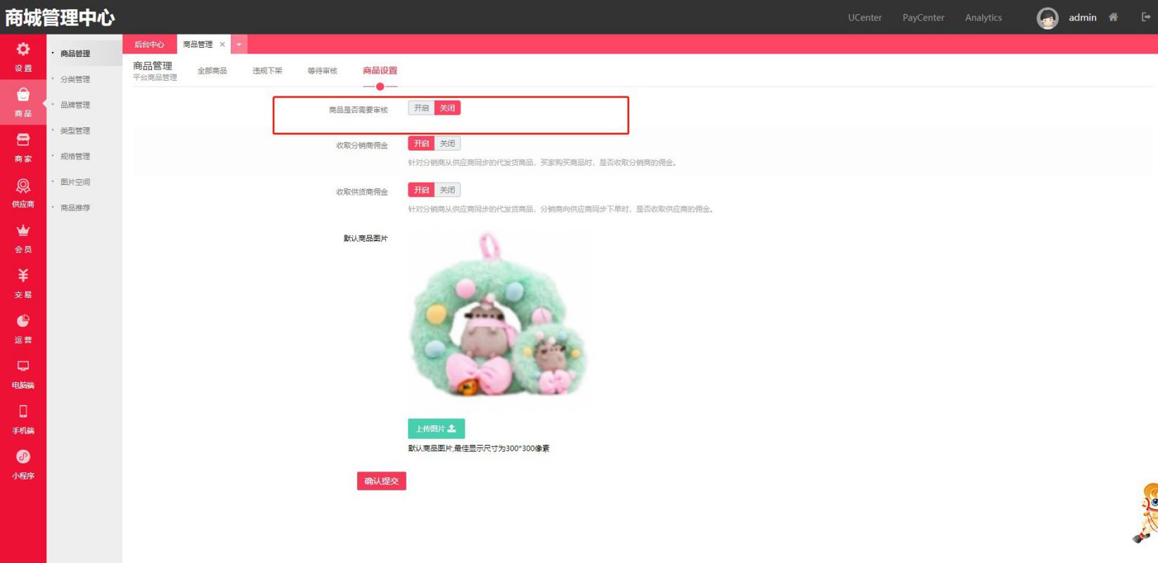This screenshot has height=563, width=1158.
Task: Close the 商品管理 tab with the X
Action: pos(222,44)
